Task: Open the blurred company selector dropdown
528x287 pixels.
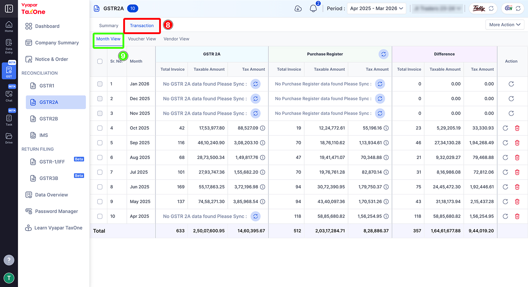Action: [437, 9]
